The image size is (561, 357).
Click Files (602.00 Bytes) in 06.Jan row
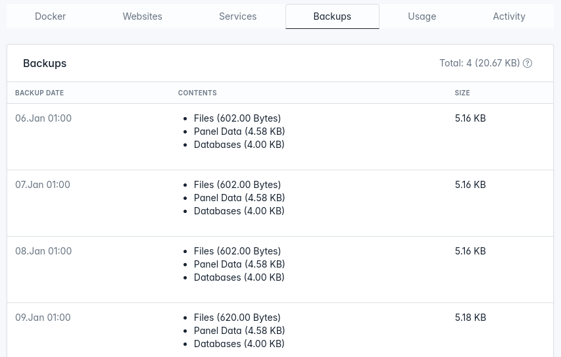(x=237, y=118)
